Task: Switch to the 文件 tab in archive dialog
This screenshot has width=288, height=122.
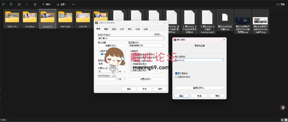Action: 122,29
